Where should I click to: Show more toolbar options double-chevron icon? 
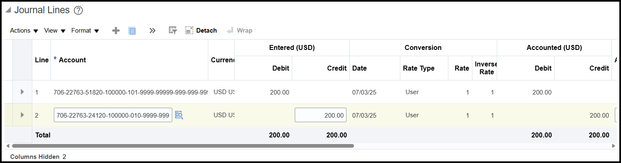(152, 31)
